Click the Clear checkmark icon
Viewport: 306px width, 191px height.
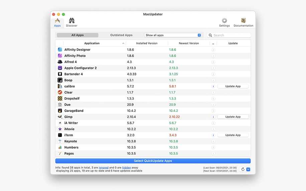pos(60,92)
